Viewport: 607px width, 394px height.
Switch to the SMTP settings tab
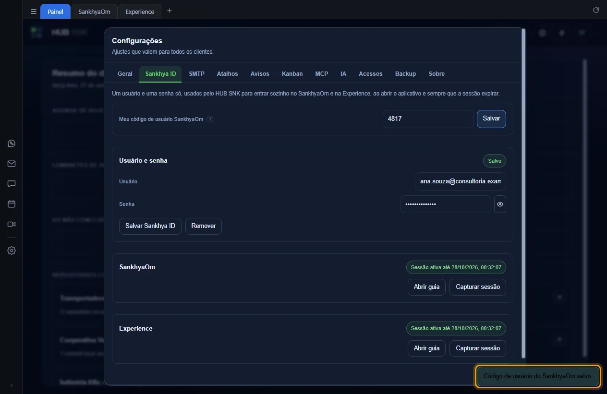point(196,74)
